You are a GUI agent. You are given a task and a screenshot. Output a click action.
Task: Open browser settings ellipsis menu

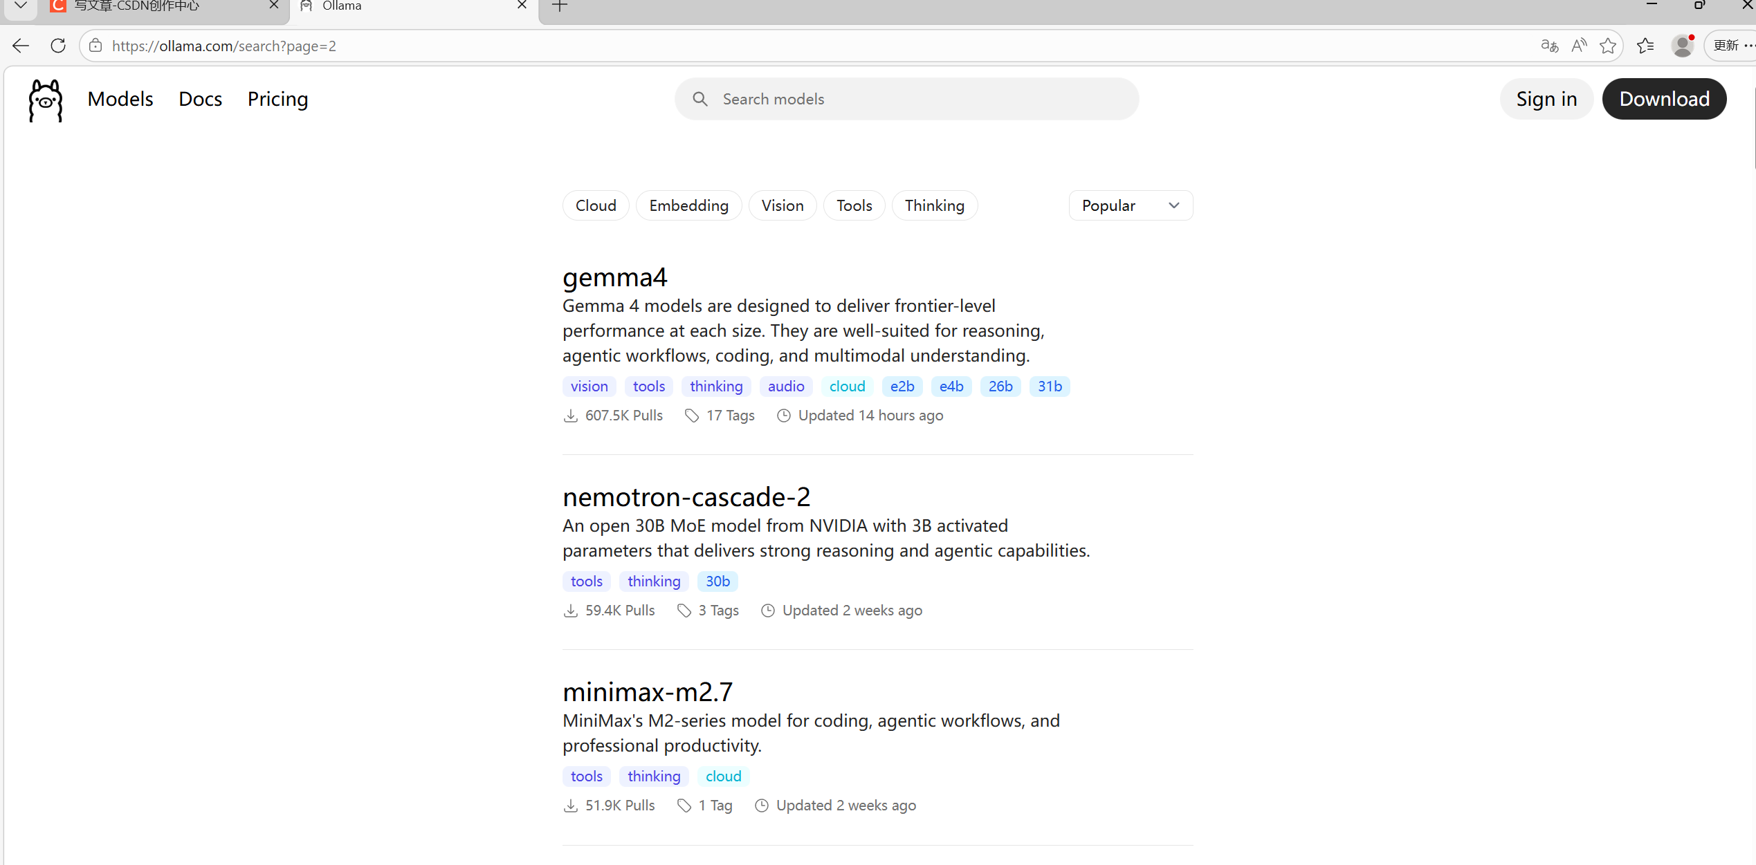1749,46
